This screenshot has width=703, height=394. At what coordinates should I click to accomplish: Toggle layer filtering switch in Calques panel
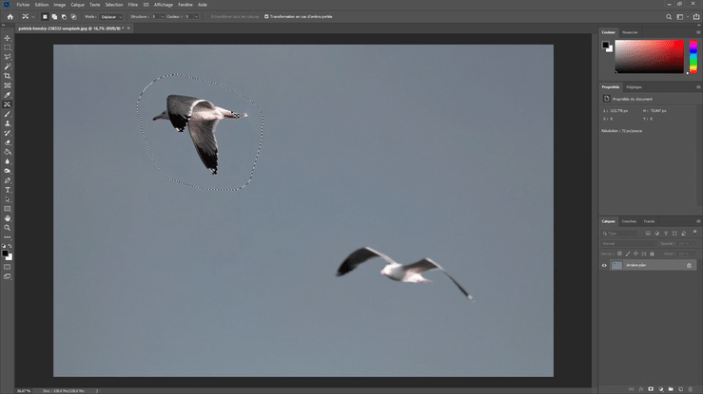coord(695,232)
